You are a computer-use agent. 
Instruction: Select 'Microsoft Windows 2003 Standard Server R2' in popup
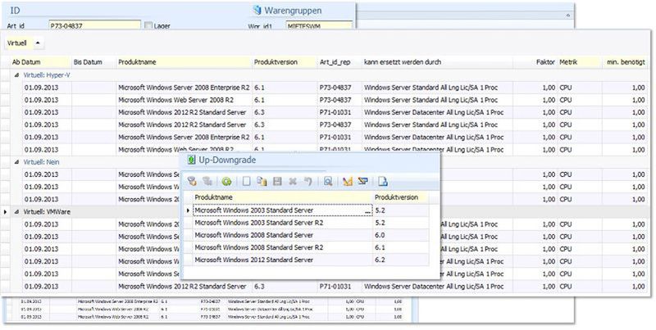282,223
